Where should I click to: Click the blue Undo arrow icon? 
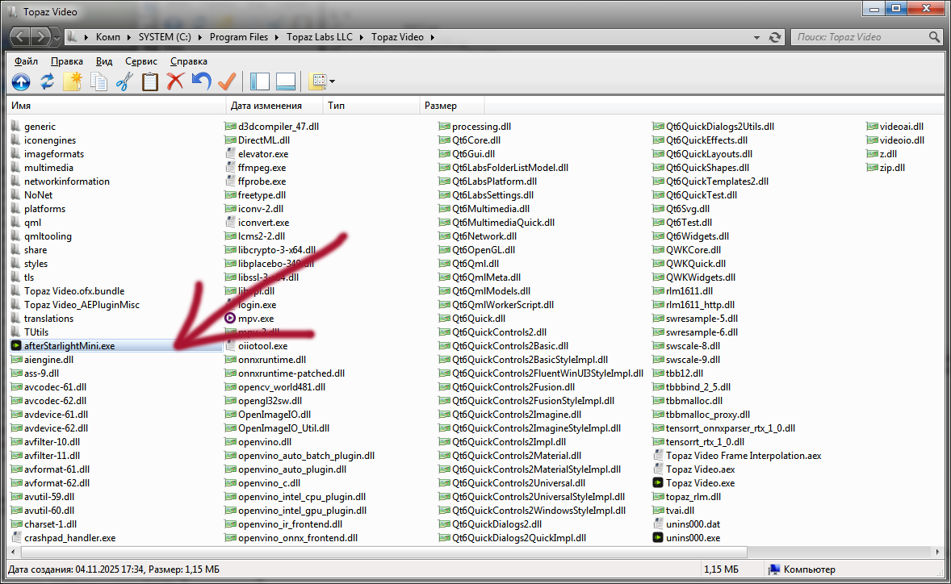click(202, 81)
